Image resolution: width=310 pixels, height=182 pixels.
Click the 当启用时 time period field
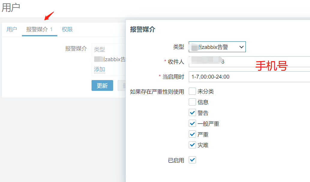tap(249, 77)
